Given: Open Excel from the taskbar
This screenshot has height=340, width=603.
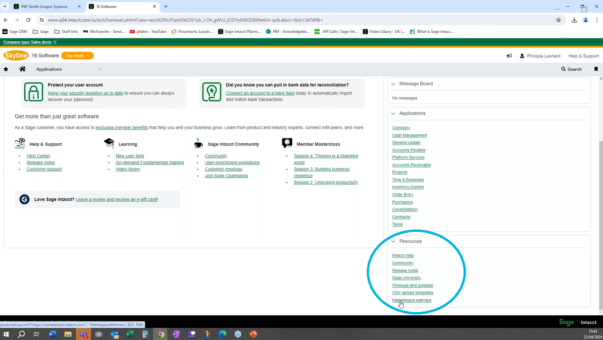Looking at the screenshot, I should tap(130, 334).
